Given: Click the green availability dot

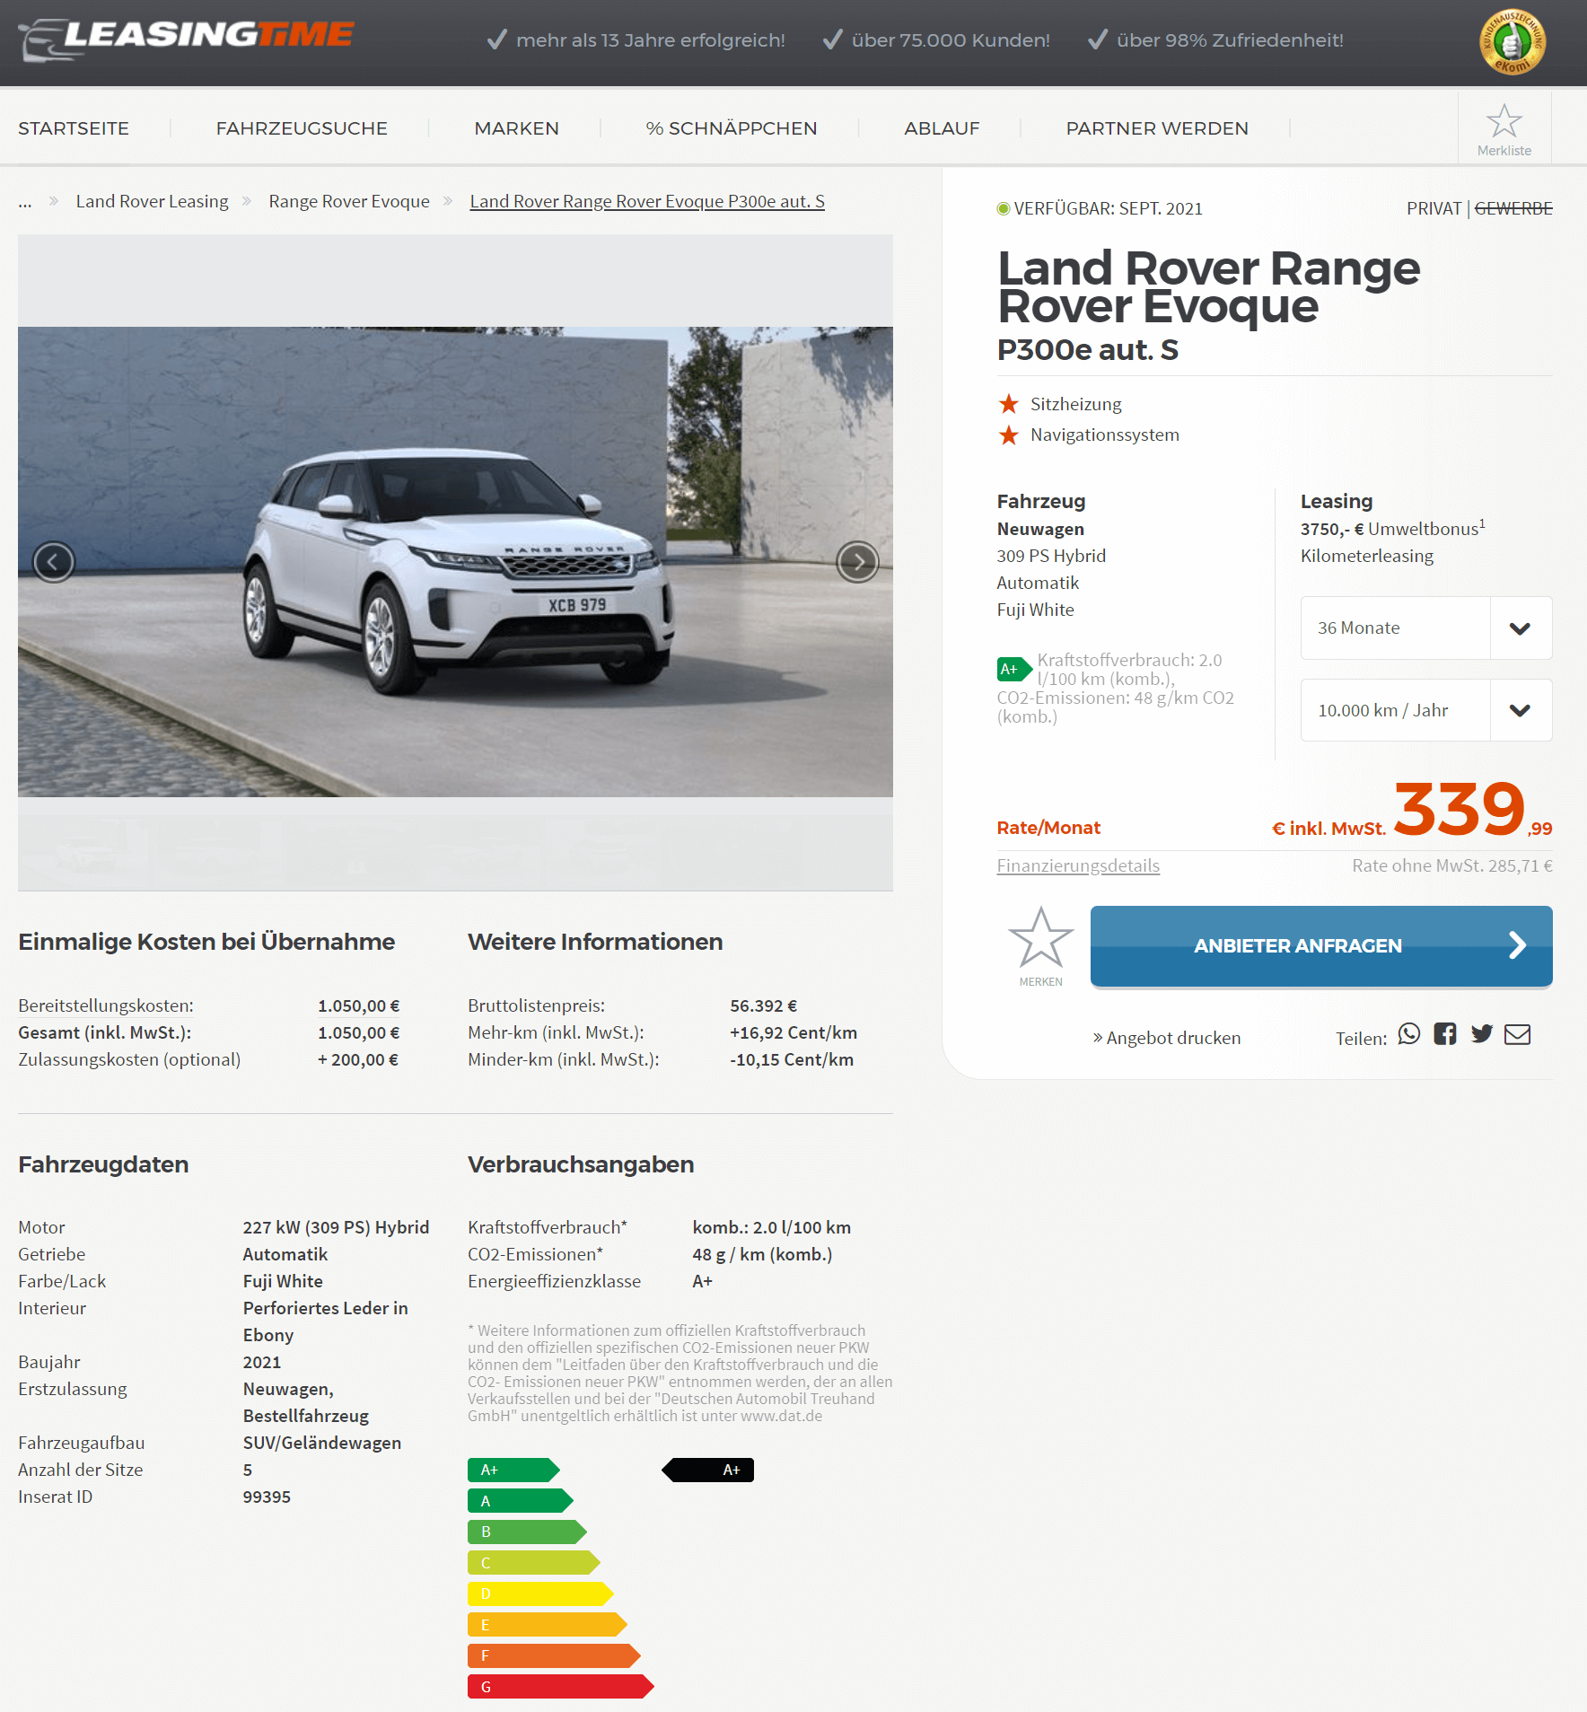Looking at the screenshot, I should pyautogui.click(x=1004, y=208).
